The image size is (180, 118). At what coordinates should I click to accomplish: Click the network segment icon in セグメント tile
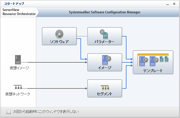pos(105,87)
